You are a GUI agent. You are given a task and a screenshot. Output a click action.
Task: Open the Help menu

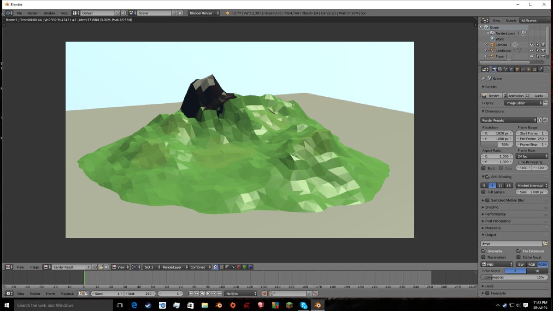click(x=64, y=13)
